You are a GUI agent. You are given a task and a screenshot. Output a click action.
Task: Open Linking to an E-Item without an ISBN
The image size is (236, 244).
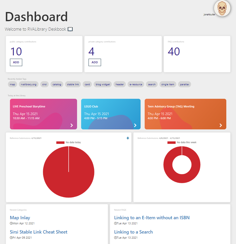152,218
